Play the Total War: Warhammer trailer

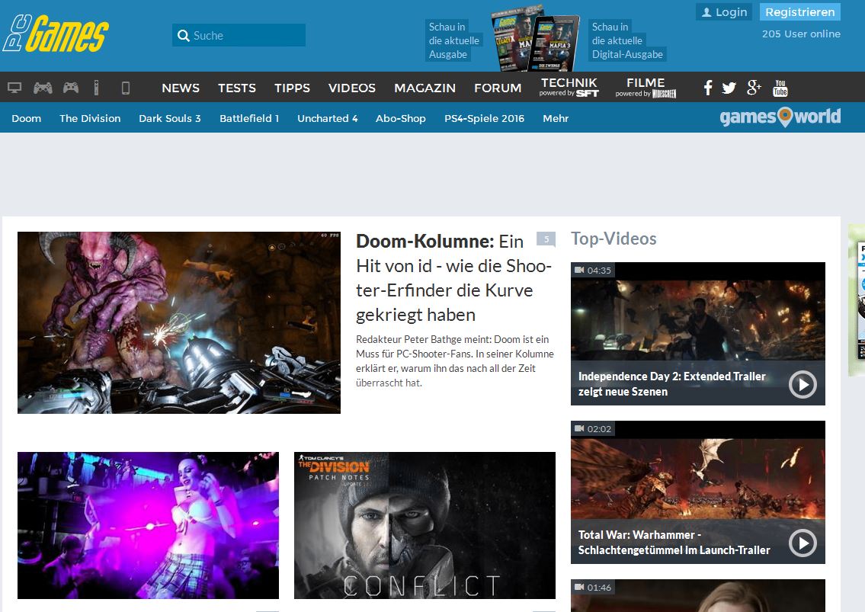click(x=803, y=543)
